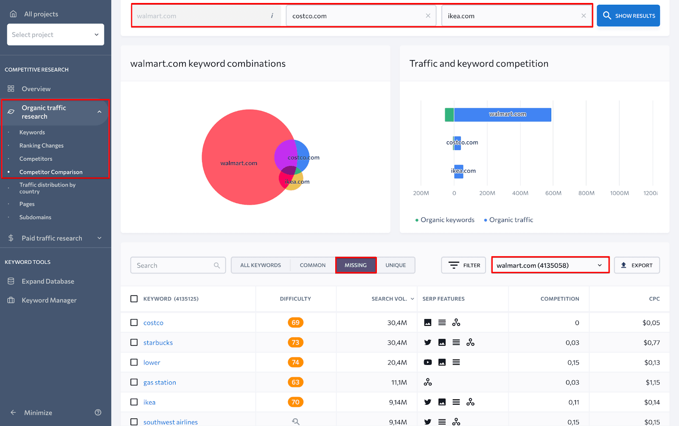679x426 pixels.
Task: Click the sitelinks icon for costco row
Action: (456, 322)
